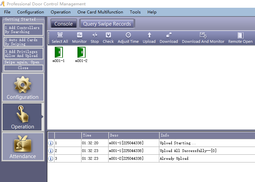Viewport: 255px width, 182px height.
Task: Click the Time column header
Action: pyautogui.click(x=95, y=135)
